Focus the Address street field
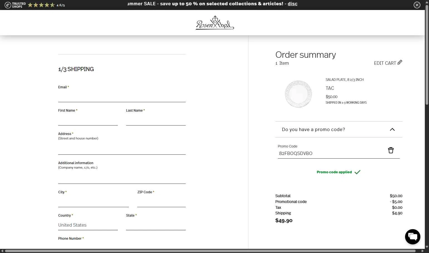Screen dimensions: 429x253 click(x=122, y=149)
